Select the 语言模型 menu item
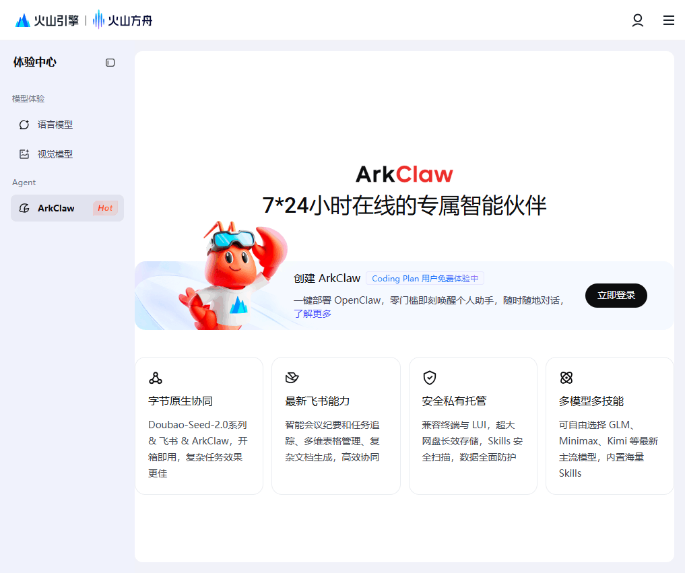 [55, 125]
